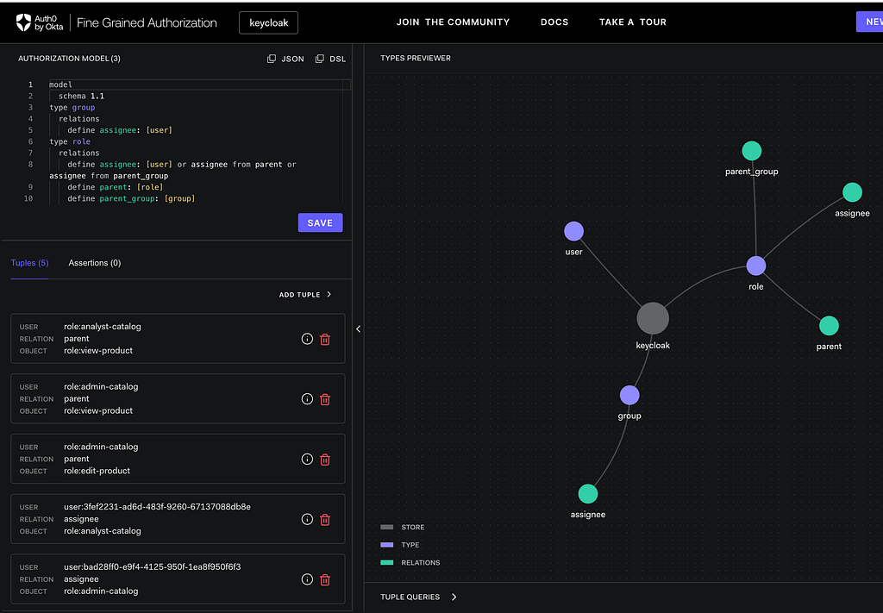Save the authorization model
Image resolution: width=883 pixels, height=613 pixels.
coord(321,223)
